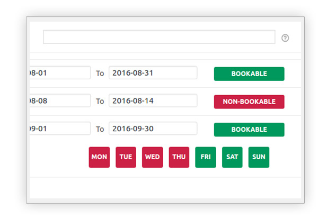Toggle the WED day button

click(x=152, y=157)
